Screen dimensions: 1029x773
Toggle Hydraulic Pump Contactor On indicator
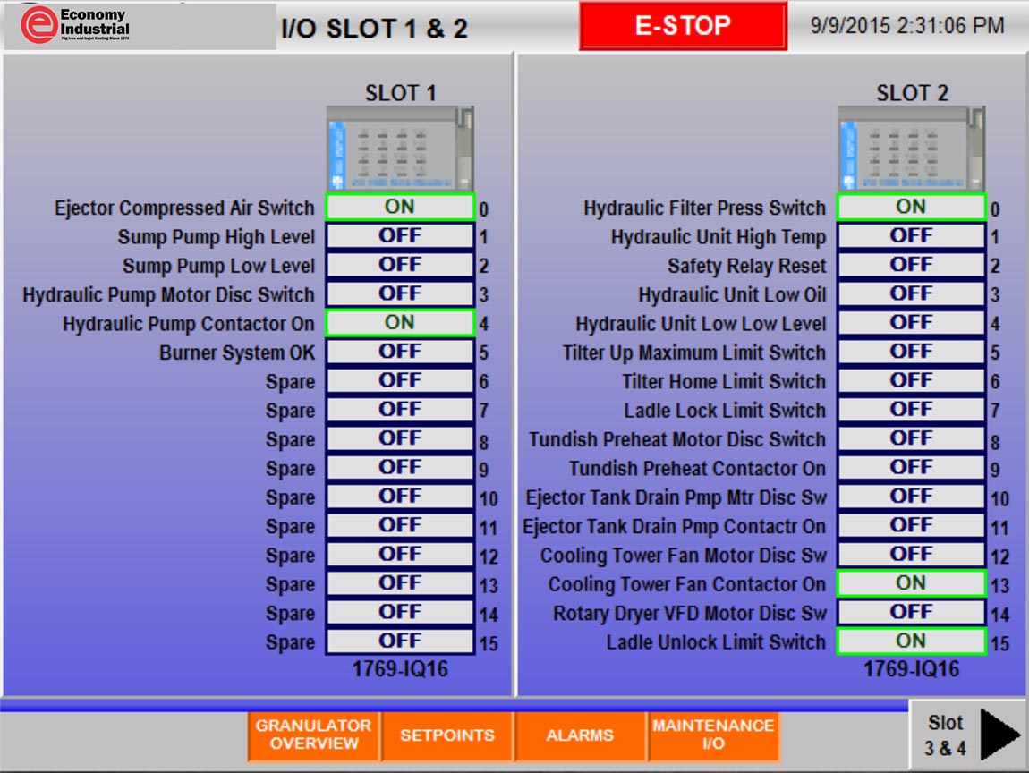(x=399, y=323)
